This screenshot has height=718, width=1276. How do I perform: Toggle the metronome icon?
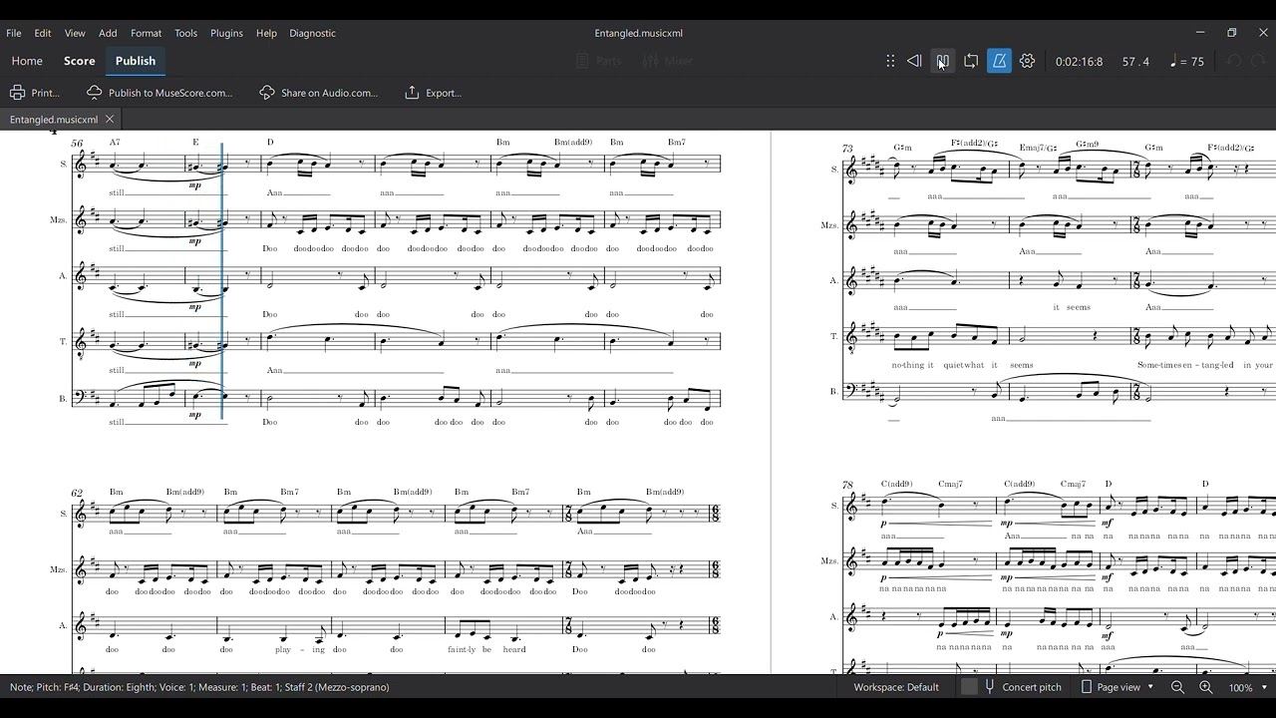(999, 61)
